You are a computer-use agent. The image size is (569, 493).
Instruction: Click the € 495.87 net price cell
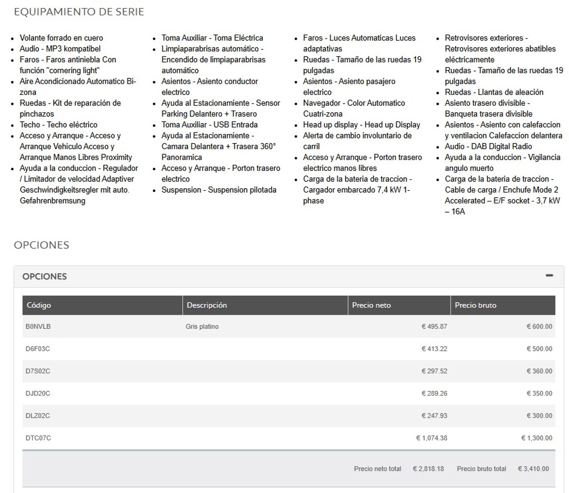click(x=434, y=326)
